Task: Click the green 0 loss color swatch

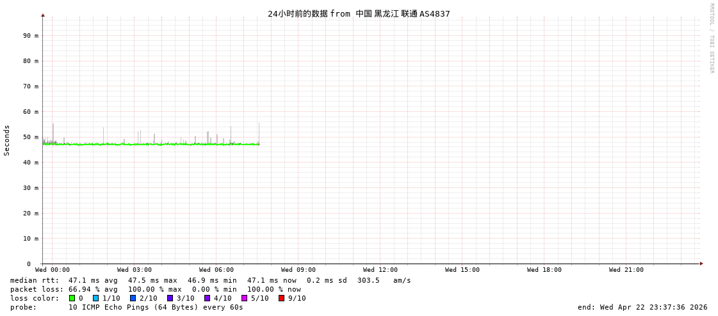Action: pos(72,298)
